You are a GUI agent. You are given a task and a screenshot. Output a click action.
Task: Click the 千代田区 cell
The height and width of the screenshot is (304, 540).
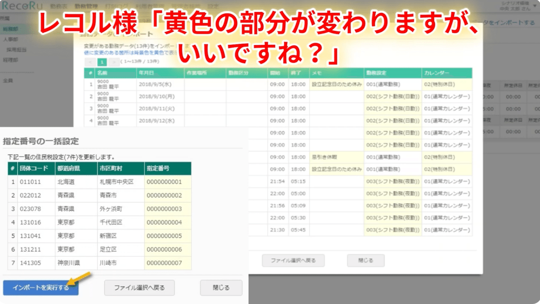pos(121,223)
